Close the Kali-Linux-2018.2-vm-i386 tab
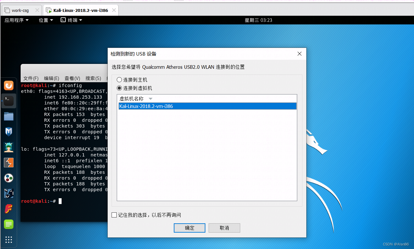The image size is (414, 249). click(113, 10)
